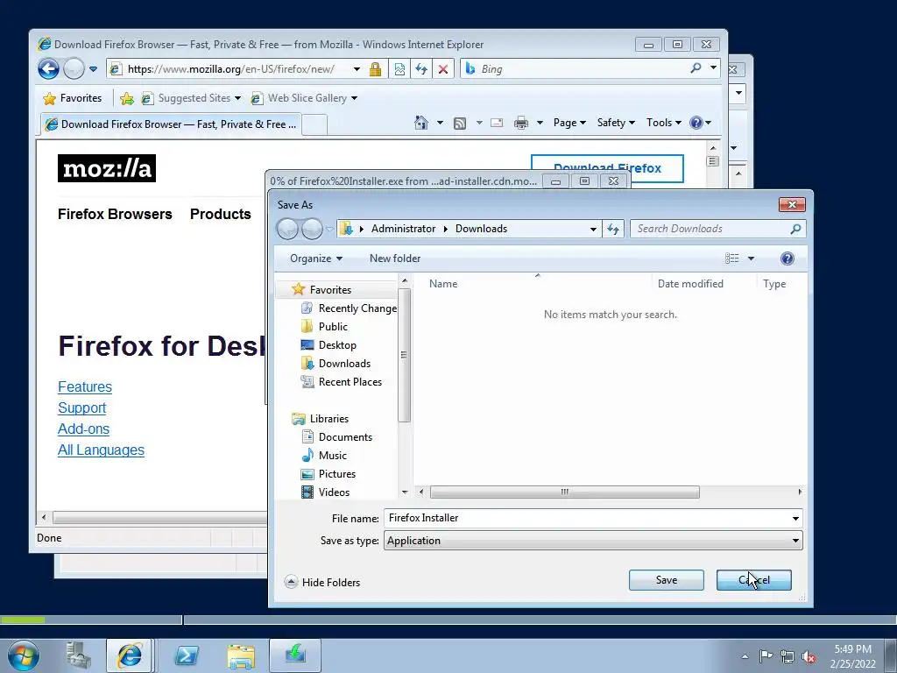Open Web Slice Gallery in favorites bar
This screenshot has height=673, width=897.
304,98
